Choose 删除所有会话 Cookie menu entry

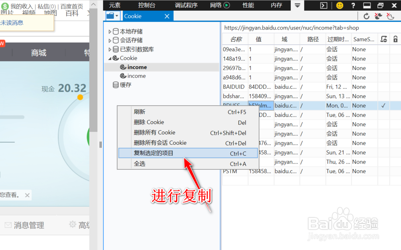coord(188,143)
